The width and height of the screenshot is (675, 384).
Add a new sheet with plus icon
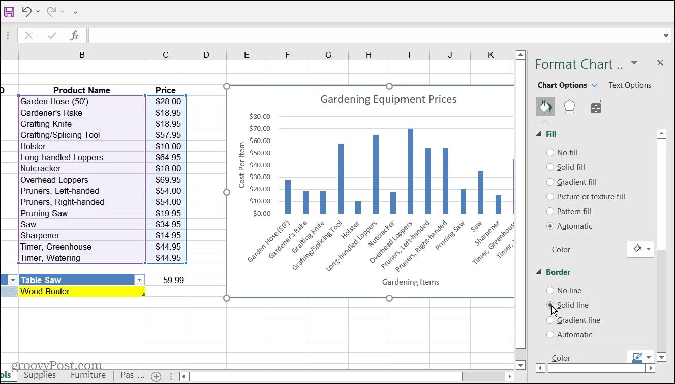(156, 376)
